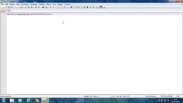Image resolution: width=183 pixels, height=103 pixels.
Task: Open File Explorer from the taskbar
Action: pos(12,100)
